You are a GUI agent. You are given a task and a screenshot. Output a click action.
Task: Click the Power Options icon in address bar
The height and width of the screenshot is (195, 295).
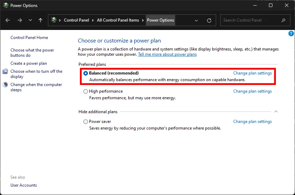tap(54, 20)
